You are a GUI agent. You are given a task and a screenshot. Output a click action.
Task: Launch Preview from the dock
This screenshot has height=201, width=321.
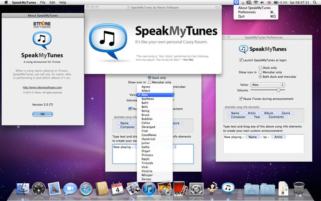pyautogui.click(x=133, y=189)
